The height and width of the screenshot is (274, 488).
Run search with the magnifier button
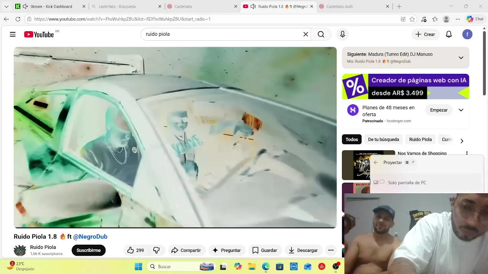pos(321,34)
